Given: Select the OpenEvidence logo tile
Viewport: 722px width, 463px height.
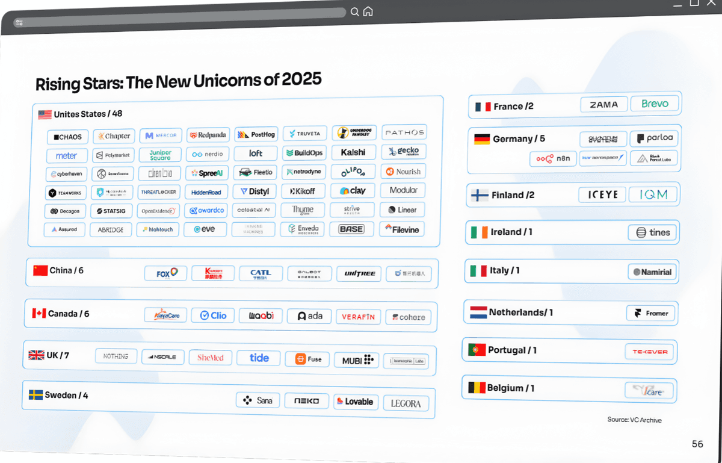Looking at the screenshot, I should pyautogui.click(x=158, y=211).
